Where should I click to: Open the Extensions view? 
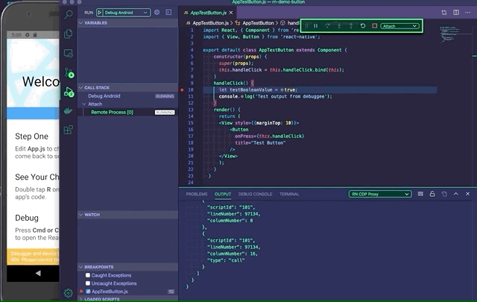click(x=68, y=130)
